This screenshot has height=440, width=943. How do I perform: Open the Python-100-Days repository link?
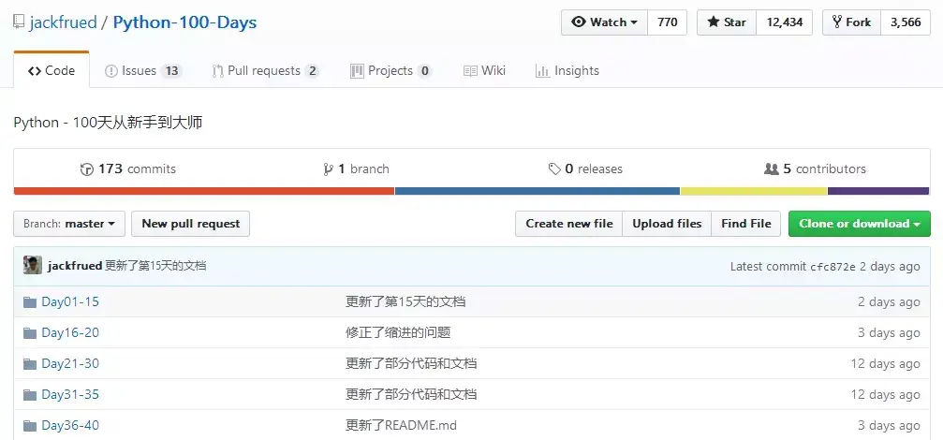coord(184,22)
